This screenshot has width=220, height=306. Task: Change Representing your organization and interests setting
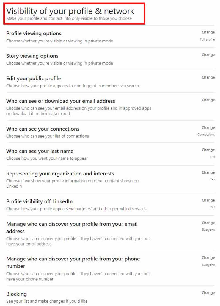click(208, 172)
